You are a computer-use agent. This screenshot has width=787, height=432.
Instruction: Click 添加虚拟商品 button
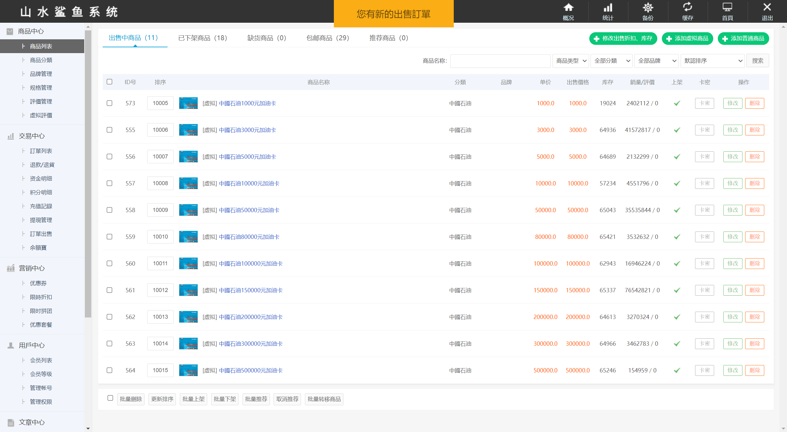[x=687, y=39]
